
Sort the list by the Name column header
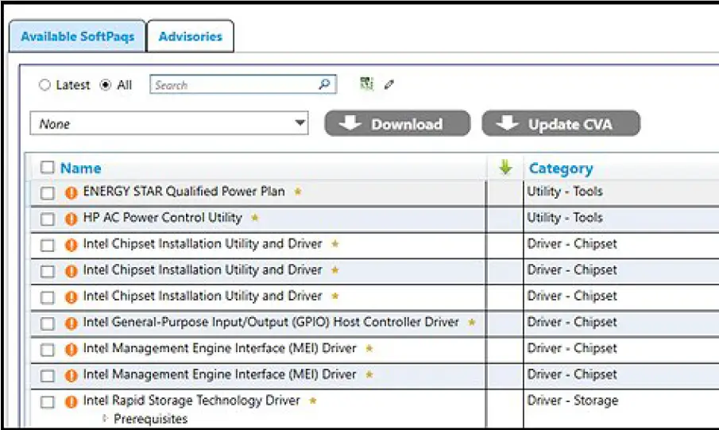tap(81, 168)
